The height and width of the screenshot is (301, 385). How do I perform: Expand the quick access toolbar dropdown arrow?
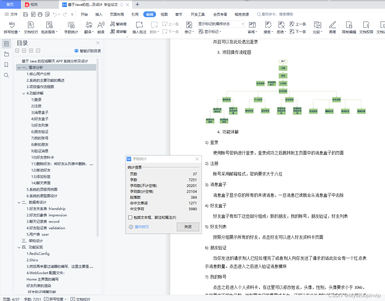click(x=72, y=14)
